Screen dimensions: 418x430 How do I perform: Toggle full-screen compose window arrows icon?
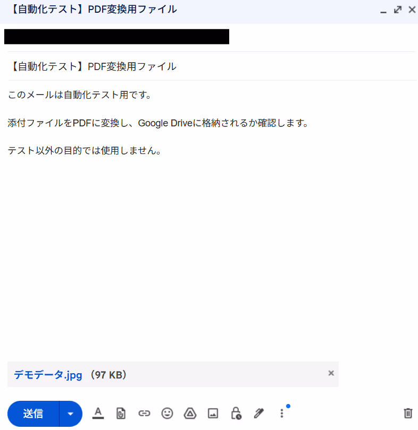pos(398,10)
